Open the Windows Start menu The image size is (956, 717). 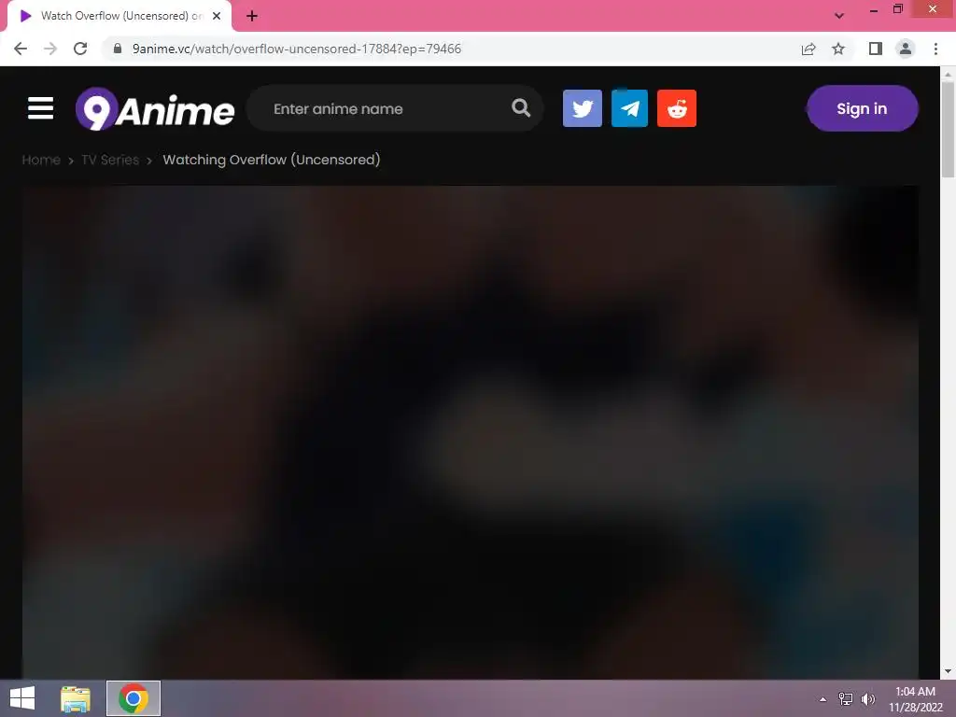coord(22,698)
